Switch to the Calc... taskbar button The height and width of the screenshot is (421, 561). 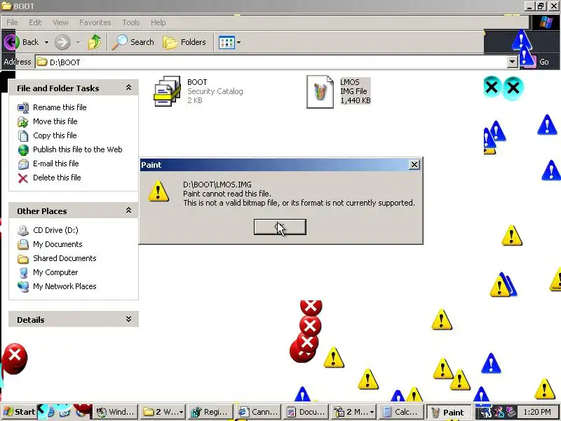400,412
